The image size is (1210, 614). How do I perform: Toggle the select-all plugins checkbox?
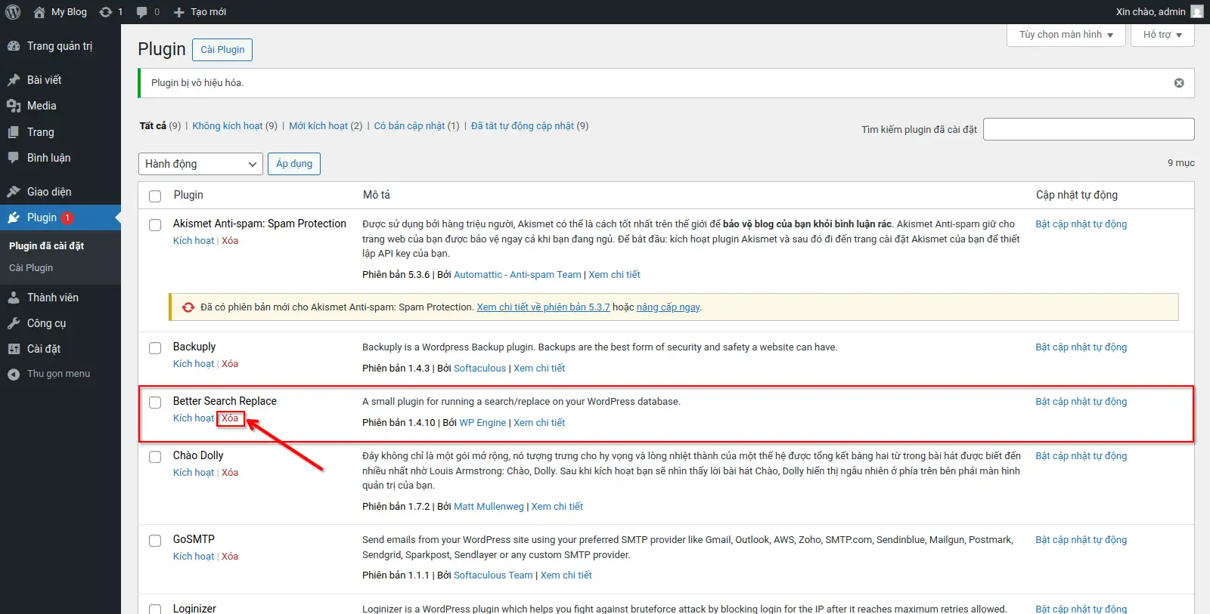click(155, 196)
